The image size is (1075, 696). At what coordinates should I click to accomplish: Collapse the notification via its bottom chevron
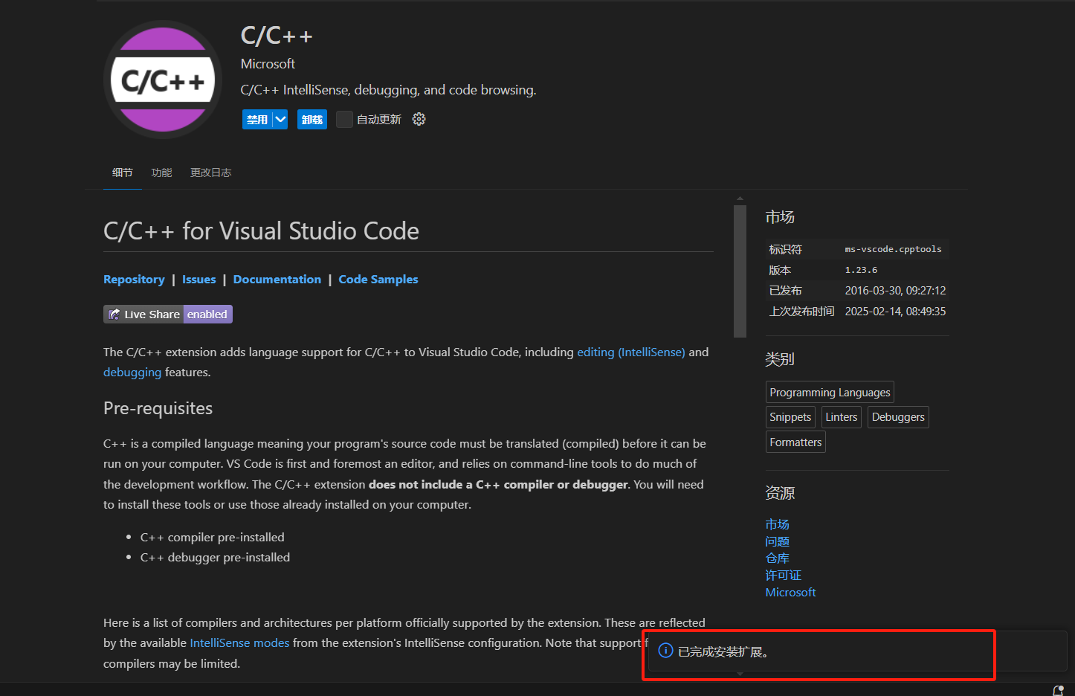click(x=740, y=674)
